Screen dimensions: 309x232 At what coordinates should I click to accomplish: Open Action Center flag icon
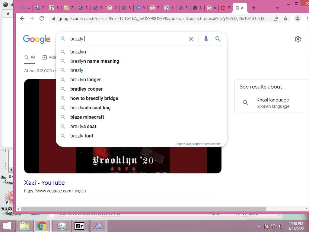(266, 226)
